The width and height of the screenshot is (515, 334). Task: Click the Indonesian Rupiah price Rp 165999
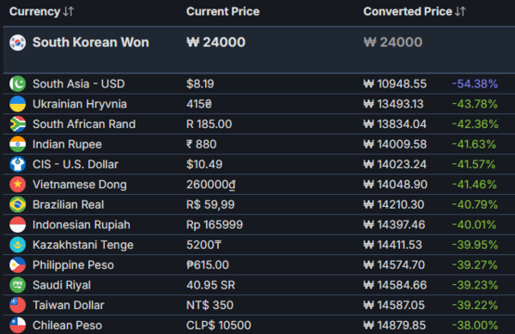pyautogui.click(x=215, y=225)
